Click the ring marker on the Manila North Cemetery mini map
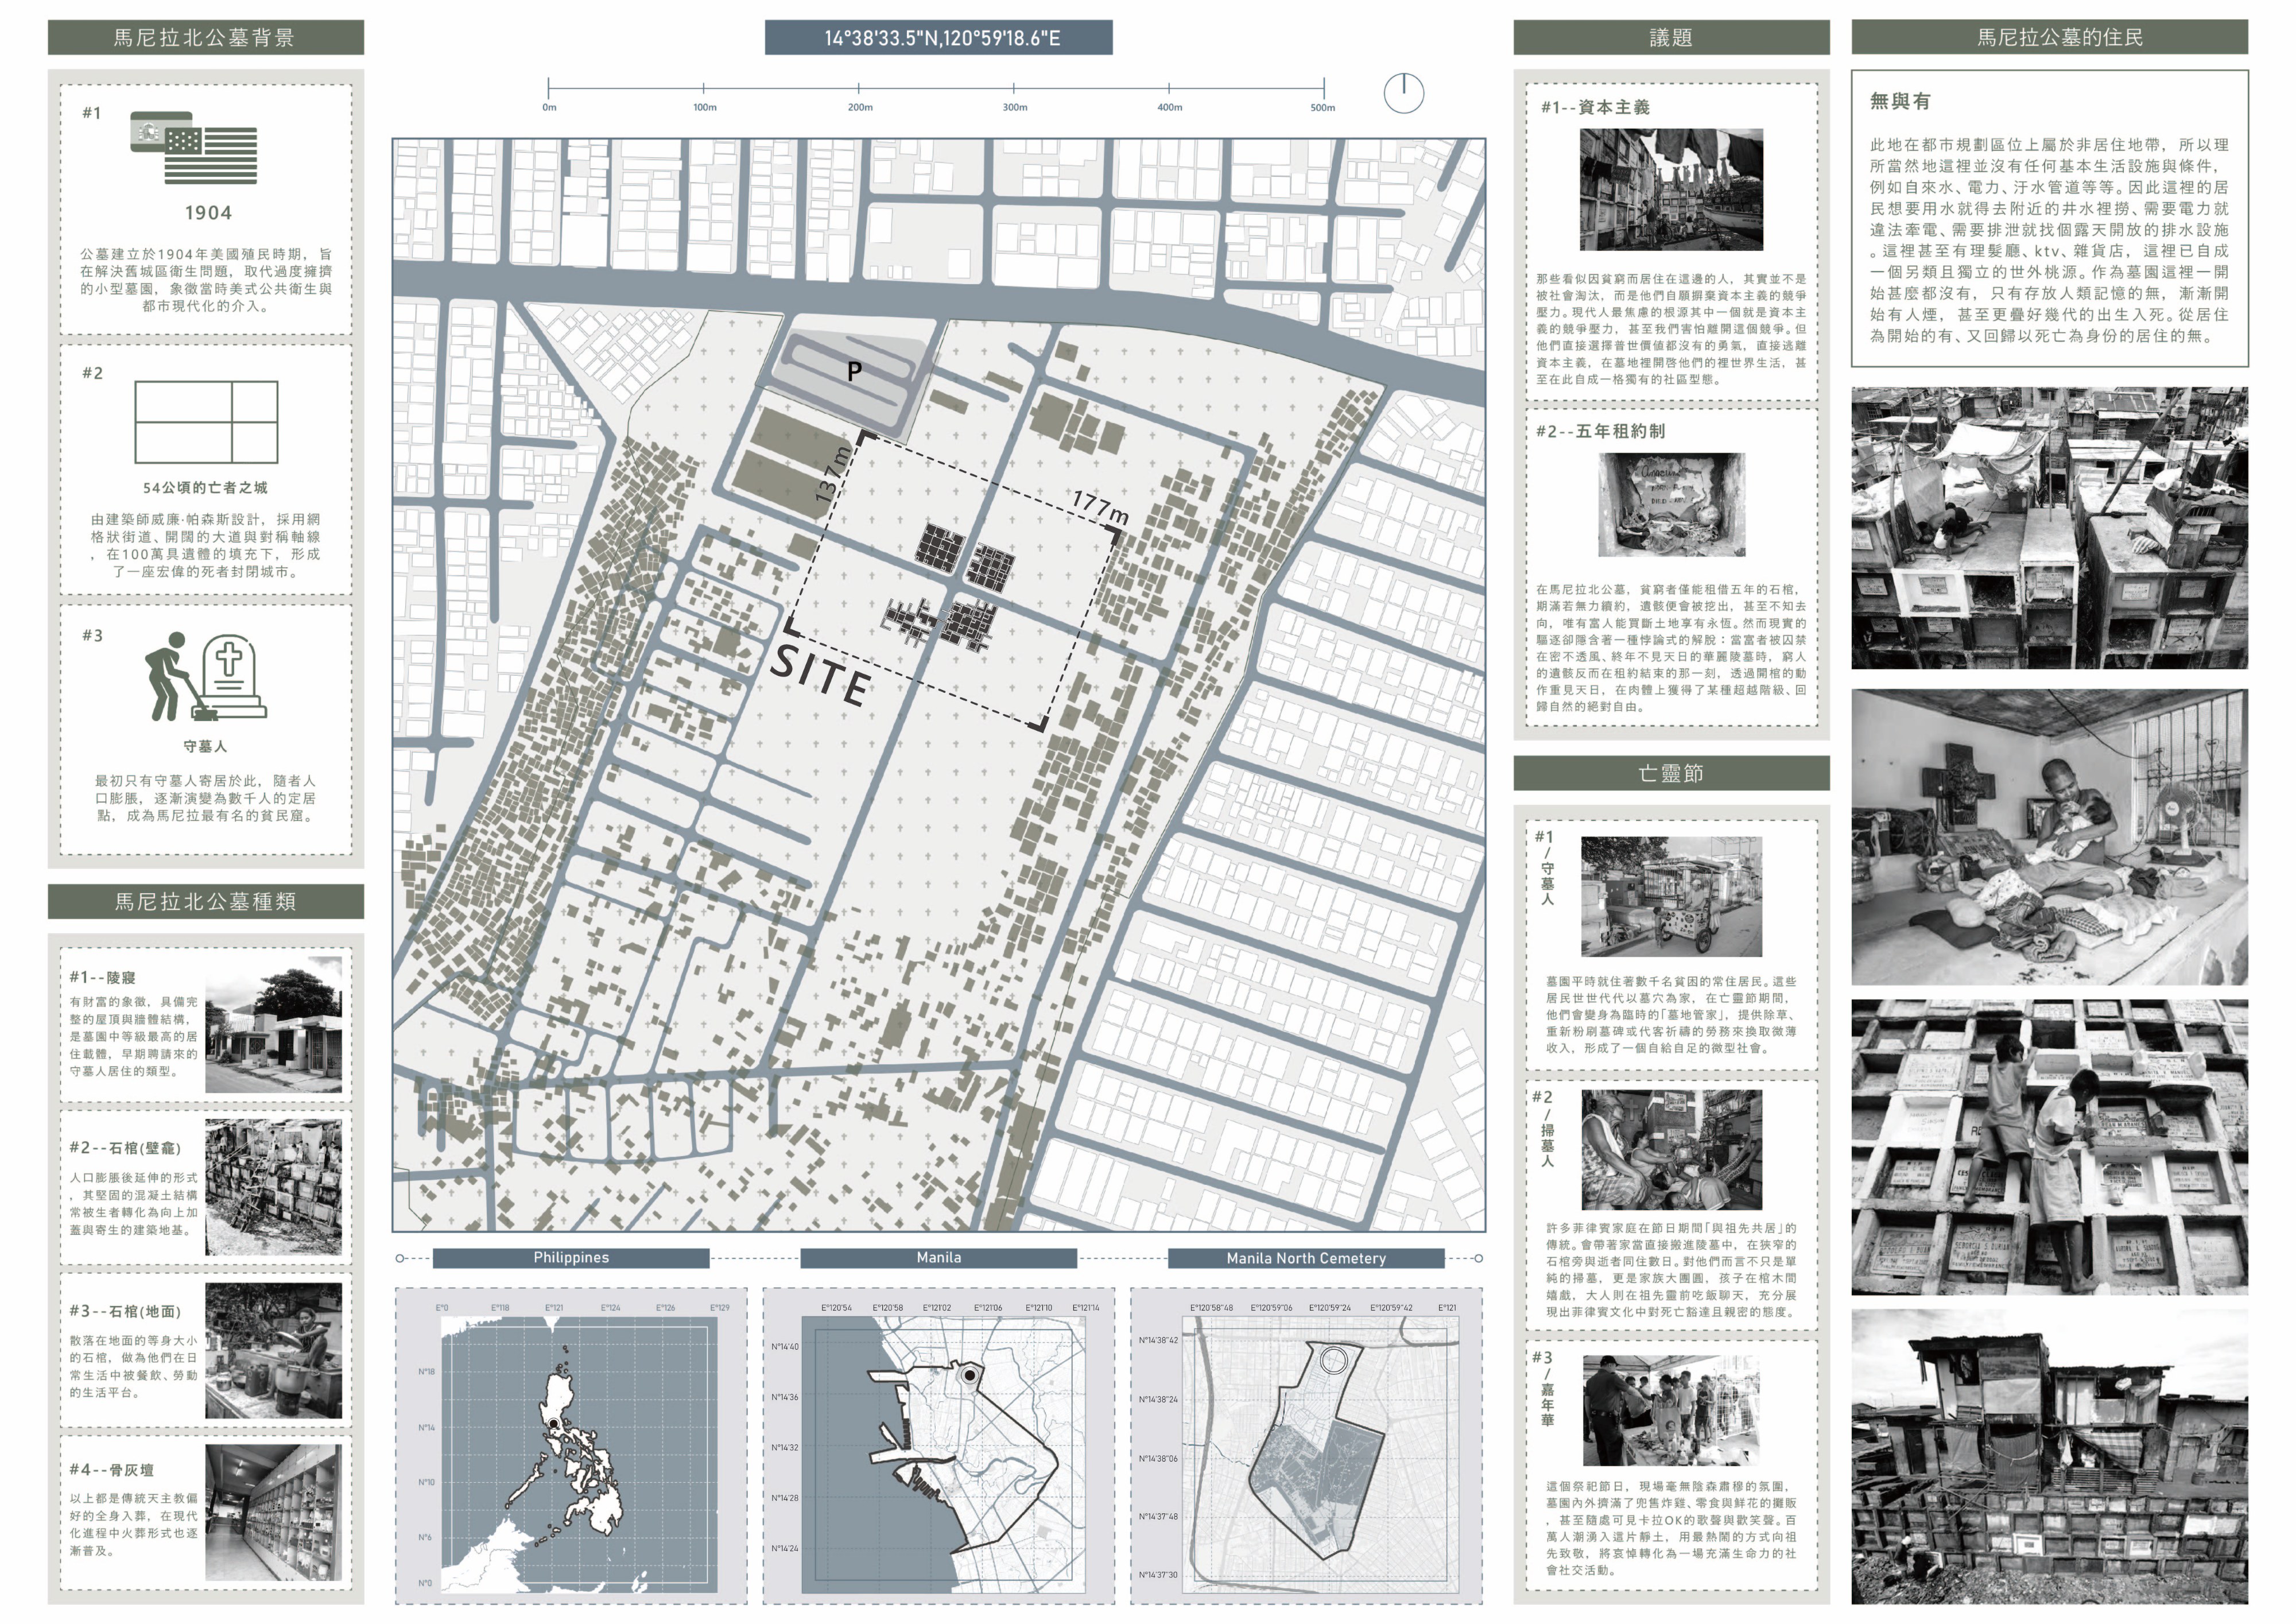 [x=1333, y=1360]
